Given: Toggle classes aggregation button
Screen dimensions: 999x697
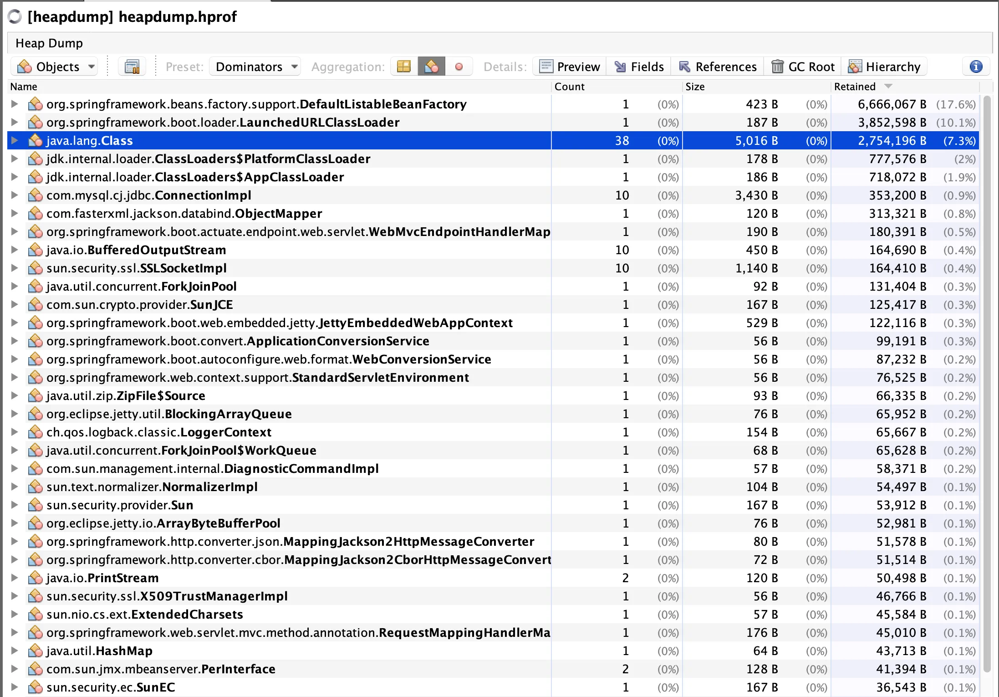Looking at the screenshot, I should [x=431, y=67].
